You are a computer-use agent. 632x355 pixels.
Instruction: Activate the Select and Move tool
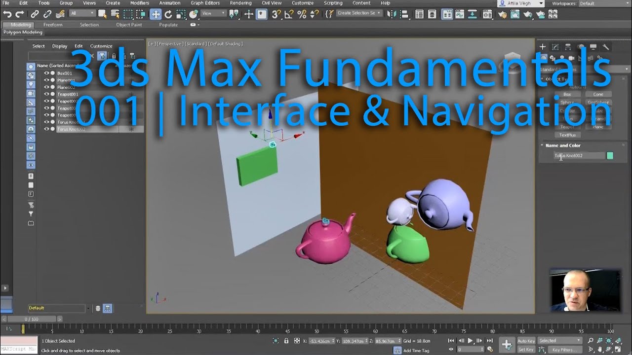coord(156,14)
